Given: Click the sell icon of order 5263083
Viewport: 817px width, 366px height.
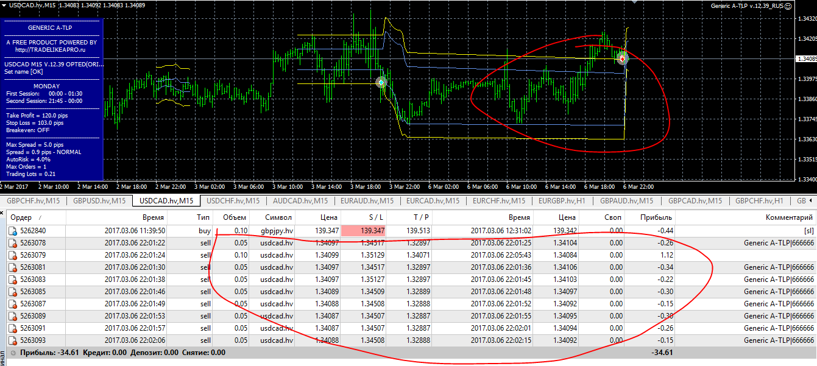Looking at the screenshot, I should [x=13, y=280].
